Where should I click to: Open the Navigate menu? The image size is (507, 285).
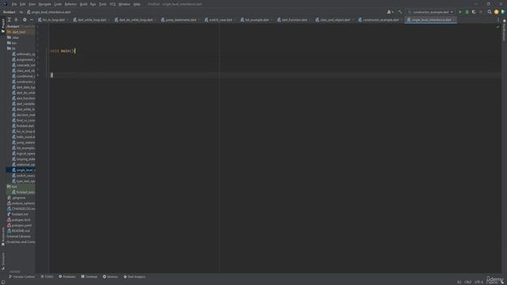pos(44,4)
